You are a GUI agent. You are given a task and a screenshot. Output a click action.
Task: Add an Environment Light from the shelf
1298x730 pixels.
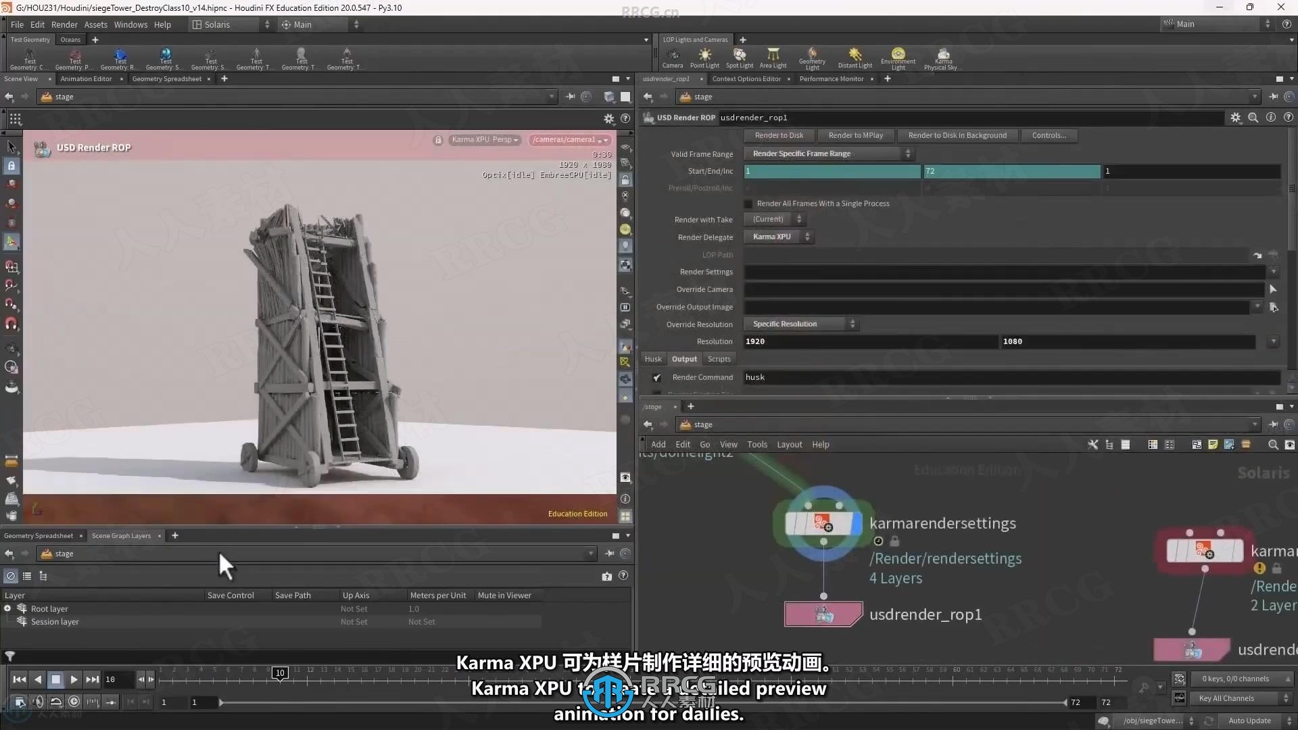coord(898,59)
